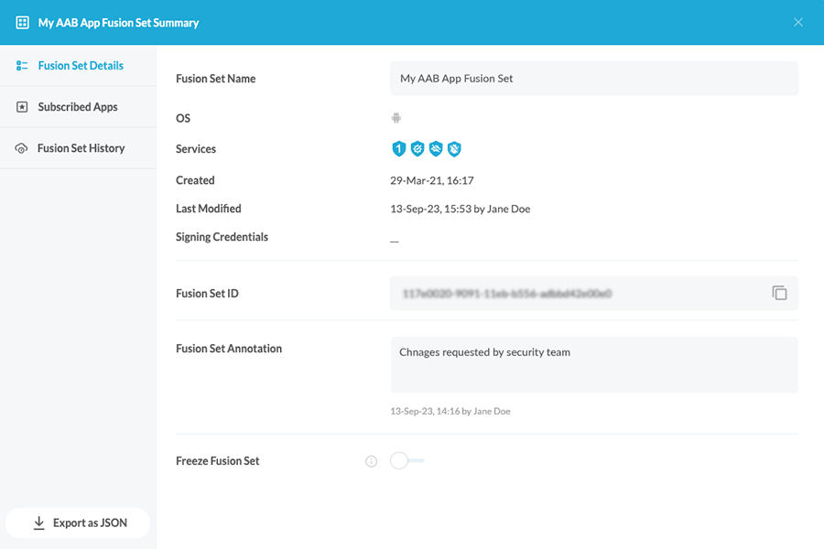
Task: Click the first shield icon with number 1
Action: coord(398,149)
